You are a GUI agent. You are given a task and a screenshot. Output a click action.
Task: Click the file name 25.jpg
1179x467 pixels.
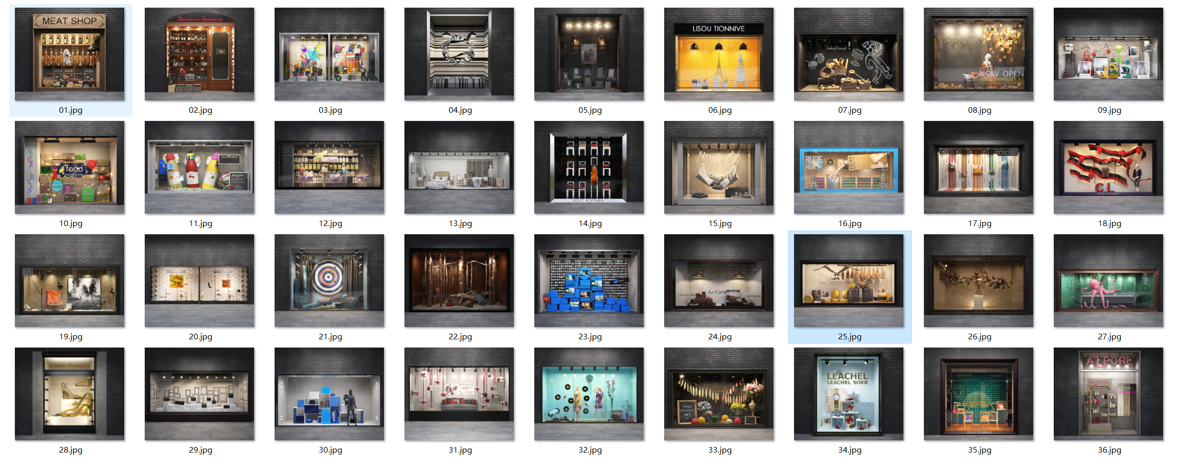850,337
